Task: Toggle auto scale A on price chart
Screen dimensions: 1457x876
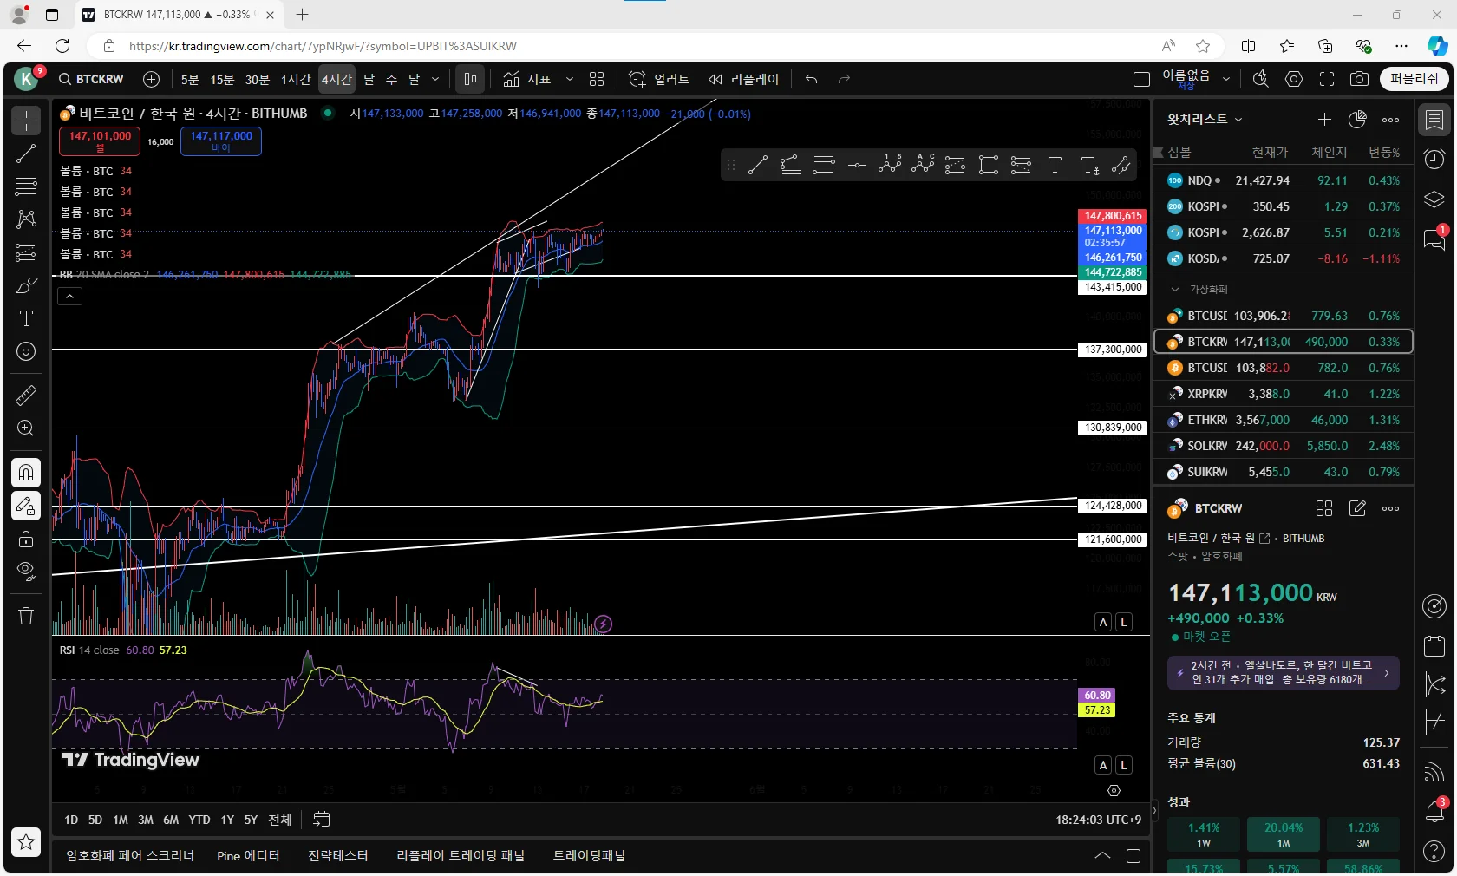Action: [1103, 622]
